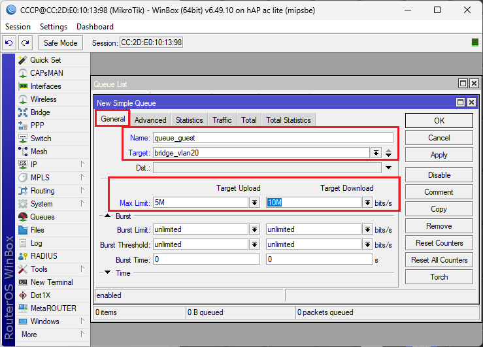Image resolution: width=483 pixels, height=347 pixels.
Task: Click the green status indicator icon
Action: pos(475,42)
